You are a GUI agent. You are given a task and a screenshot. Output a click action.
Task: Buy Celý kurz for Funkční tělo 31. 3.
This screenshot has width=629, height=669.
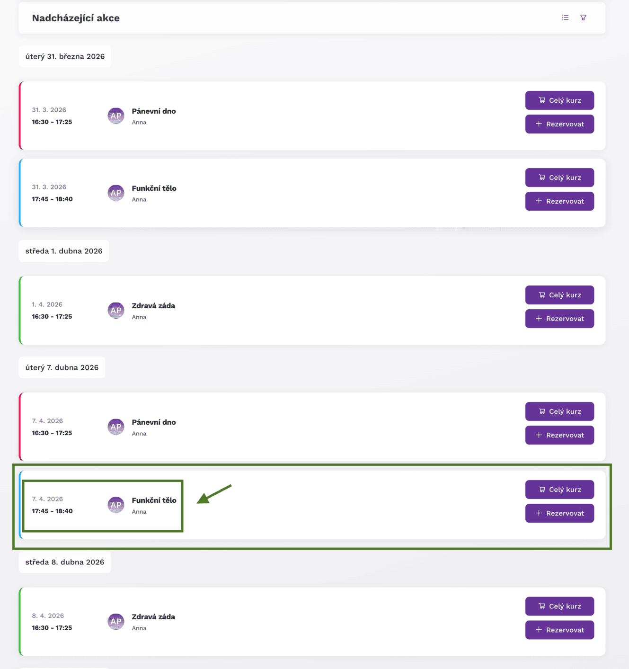(x=559, y=178)
